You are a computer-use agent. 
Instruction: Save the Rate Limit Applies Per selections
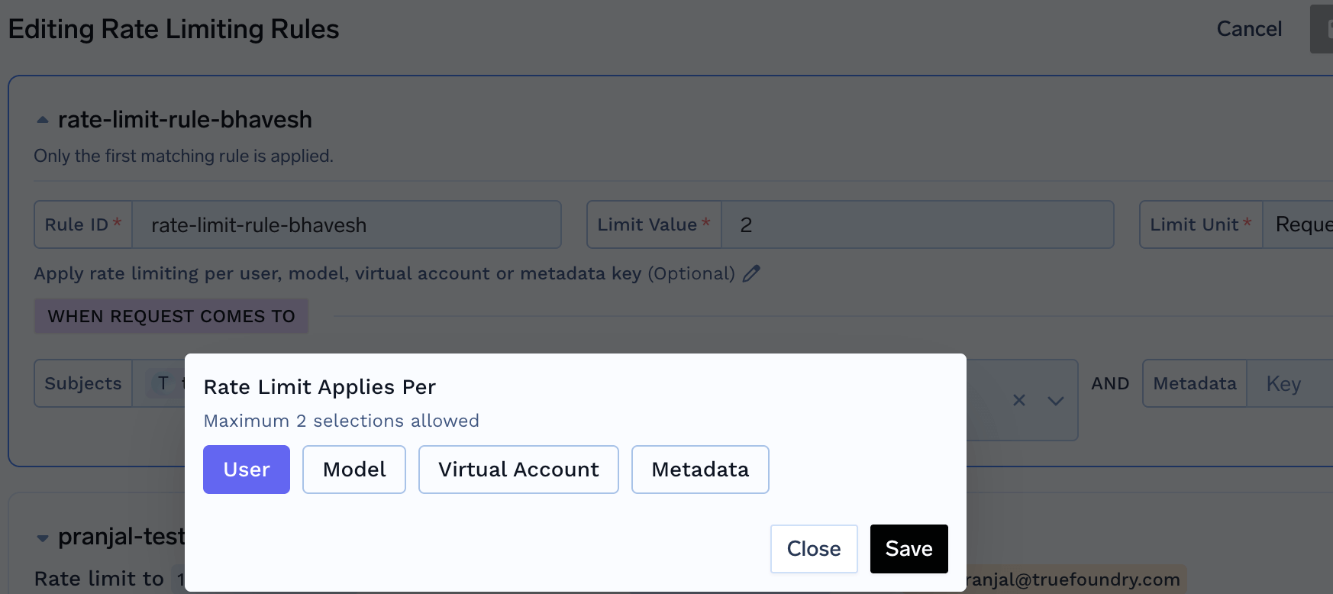909,548
